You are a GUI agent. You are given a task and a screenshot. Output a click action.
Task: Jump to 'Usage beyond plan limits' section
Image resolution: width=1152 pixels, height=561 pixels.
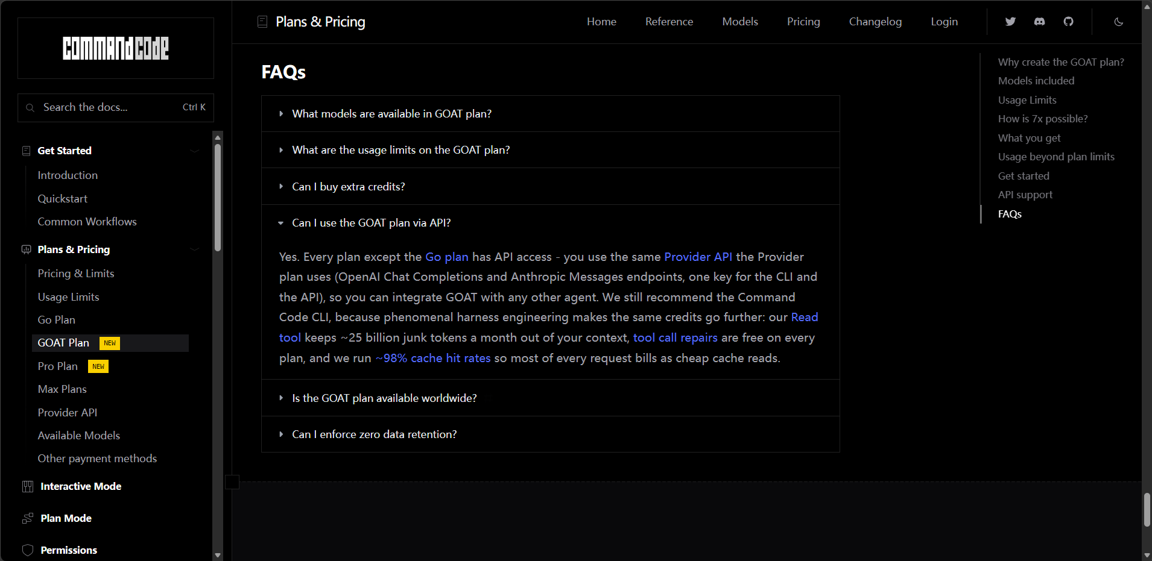tap(1056, 157)
